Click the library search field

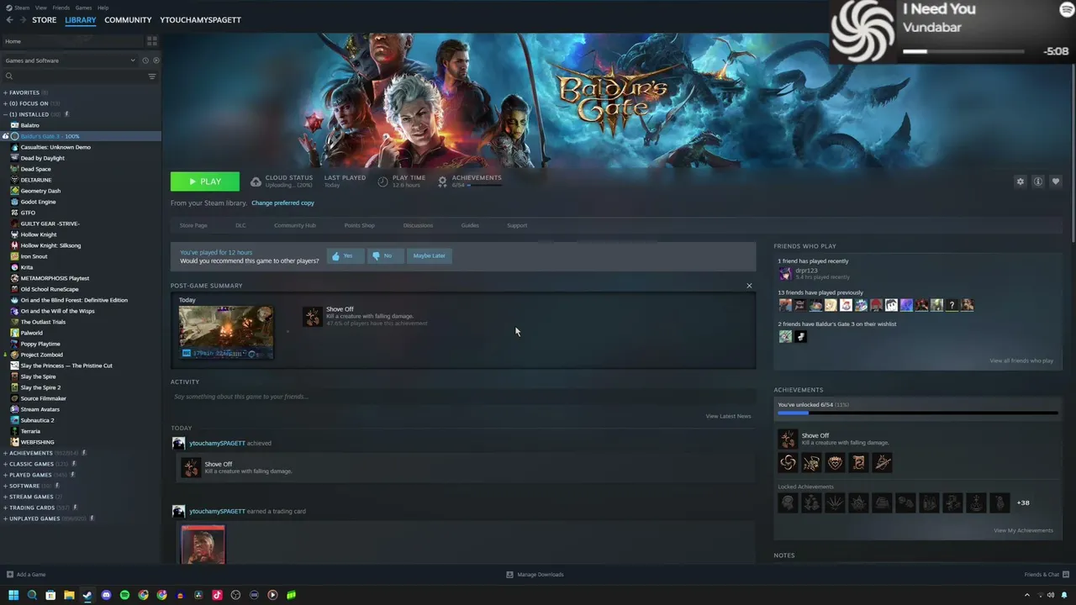[x=74, y=76]
